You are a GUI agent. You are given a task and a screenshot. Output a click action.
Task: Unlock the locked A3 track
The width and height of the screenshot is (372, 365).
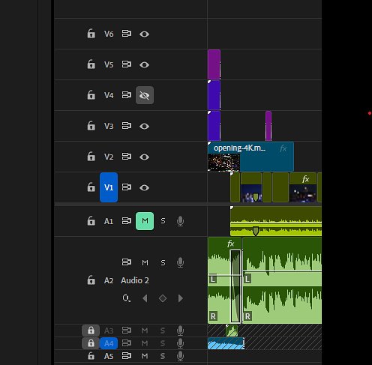91,331
